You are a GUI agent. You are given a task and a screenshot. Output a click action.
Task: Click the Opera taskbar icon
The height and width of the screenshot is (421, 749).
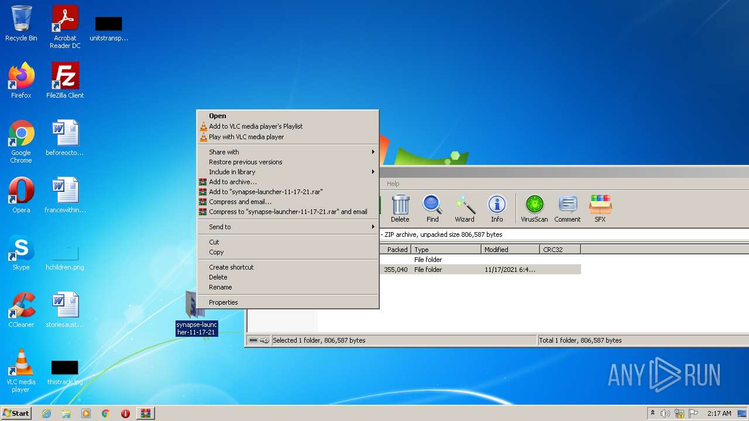(x=125, y=413)
